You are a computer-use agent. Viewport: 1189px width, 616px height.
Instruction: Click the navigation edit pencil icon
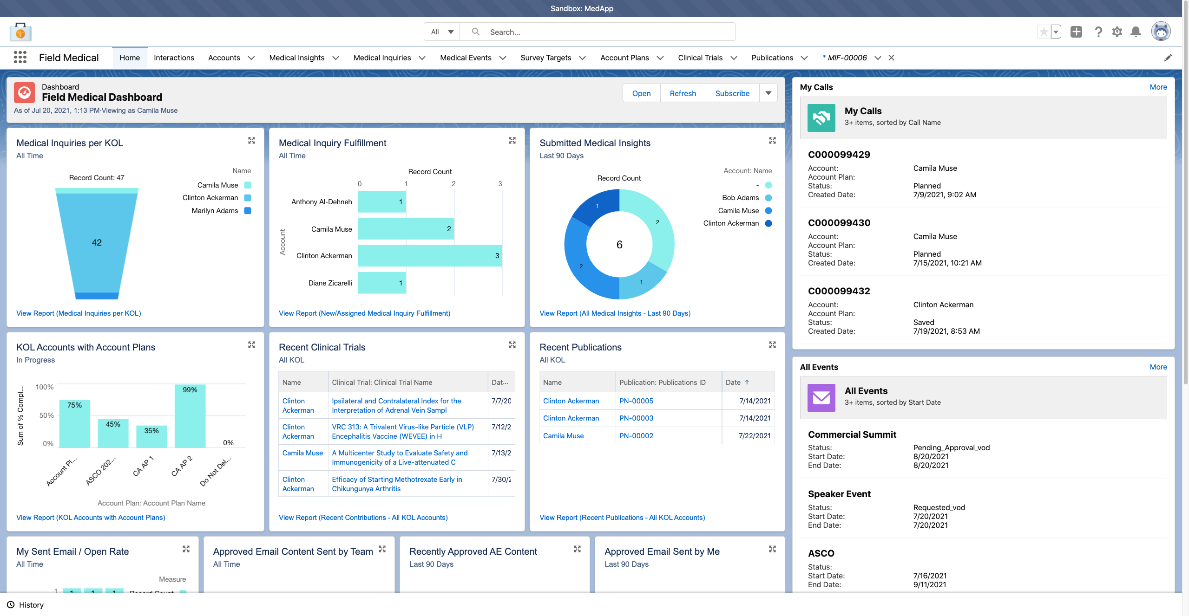point(1169,58)
